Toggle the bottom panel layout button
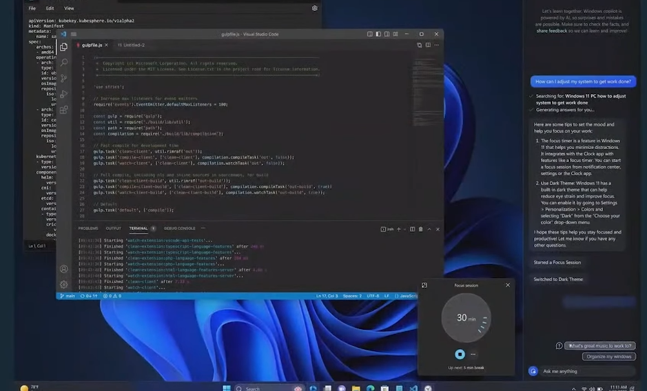The width and height of the screenshot is (647, 391). point(378,34)
